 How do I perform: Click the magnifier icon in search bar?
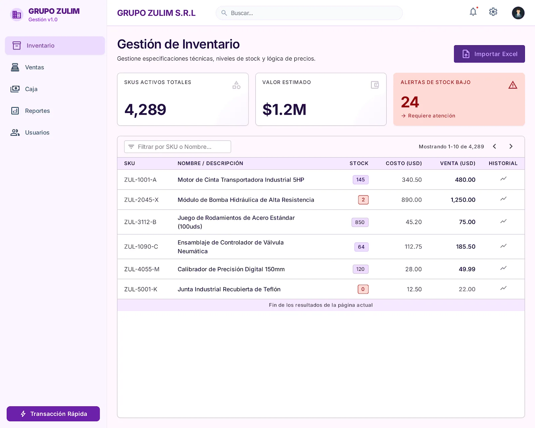224,13
